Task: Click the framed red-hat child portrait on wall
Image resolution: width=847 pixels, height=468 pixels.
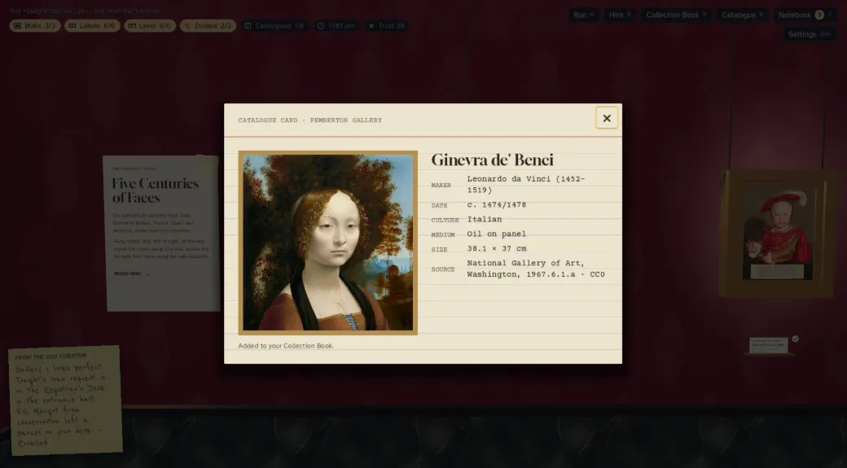Action: pos(777,234)
